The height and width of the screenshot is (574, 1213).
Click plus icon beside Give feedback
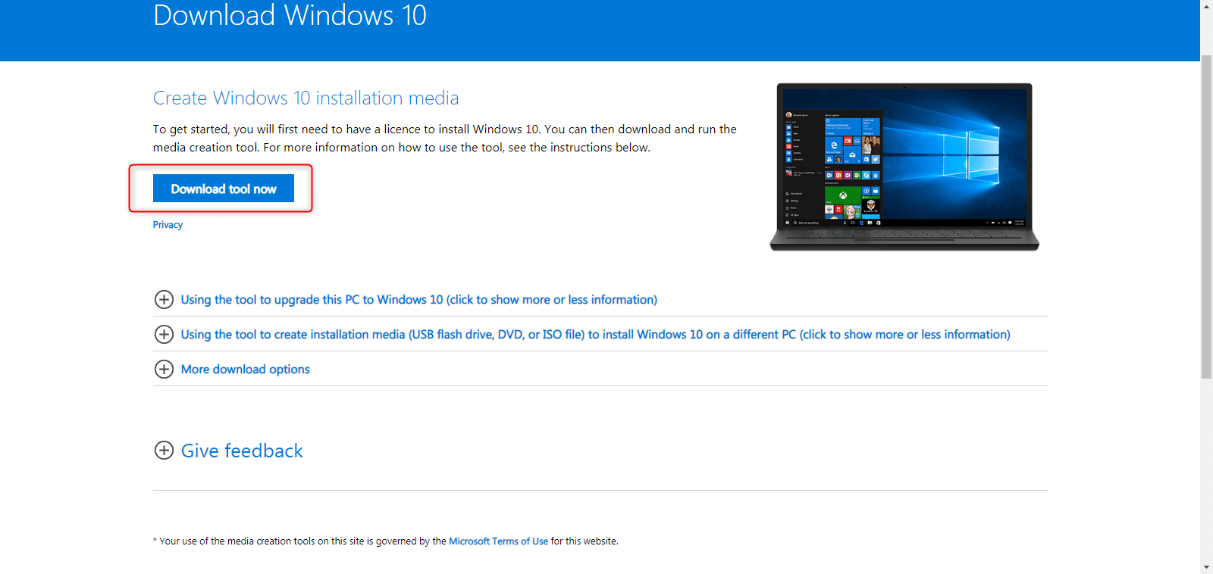pos(164,451)
